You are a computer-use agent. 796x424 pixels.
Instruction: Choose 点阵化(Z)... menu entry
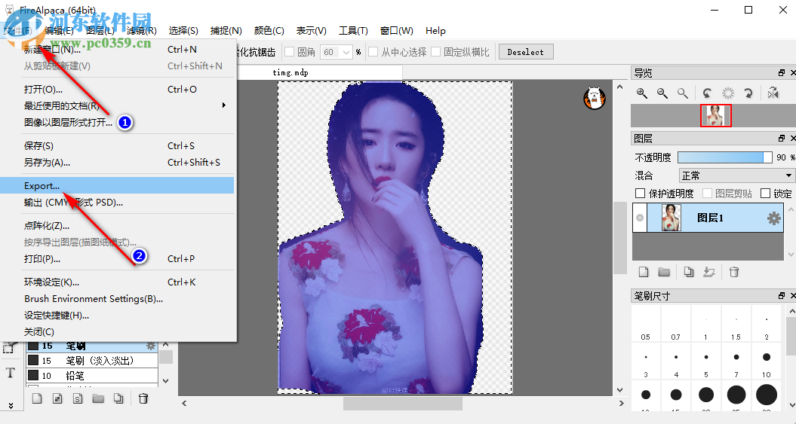coord(117,226)
